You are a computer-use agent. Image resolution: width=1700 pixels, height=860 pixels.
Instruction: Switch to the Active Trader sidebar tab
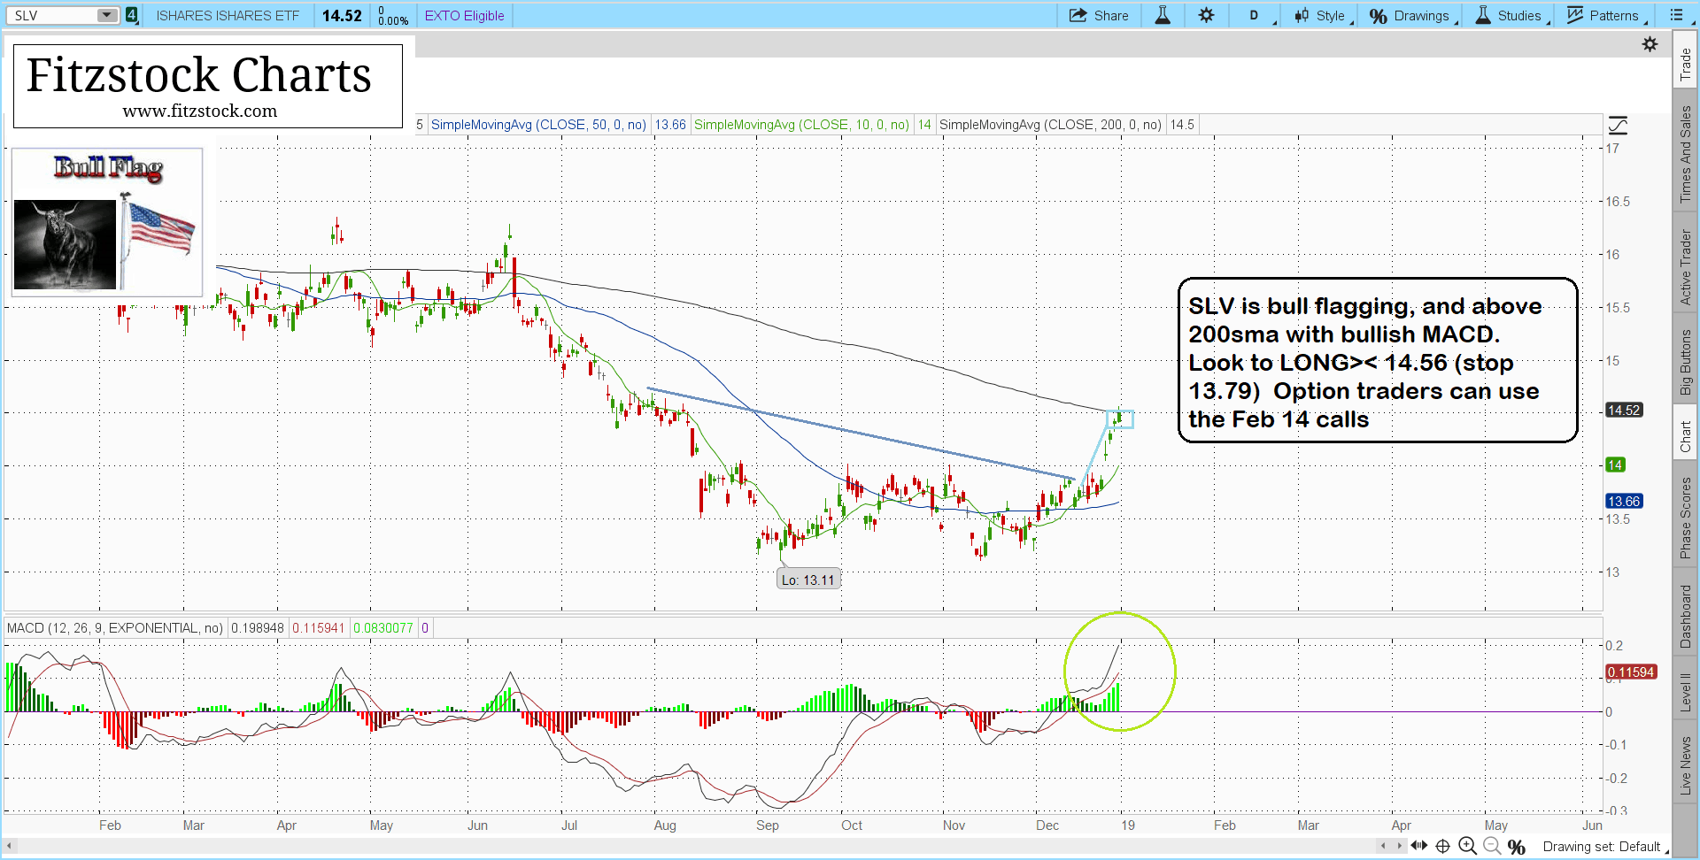[1686, 267]
